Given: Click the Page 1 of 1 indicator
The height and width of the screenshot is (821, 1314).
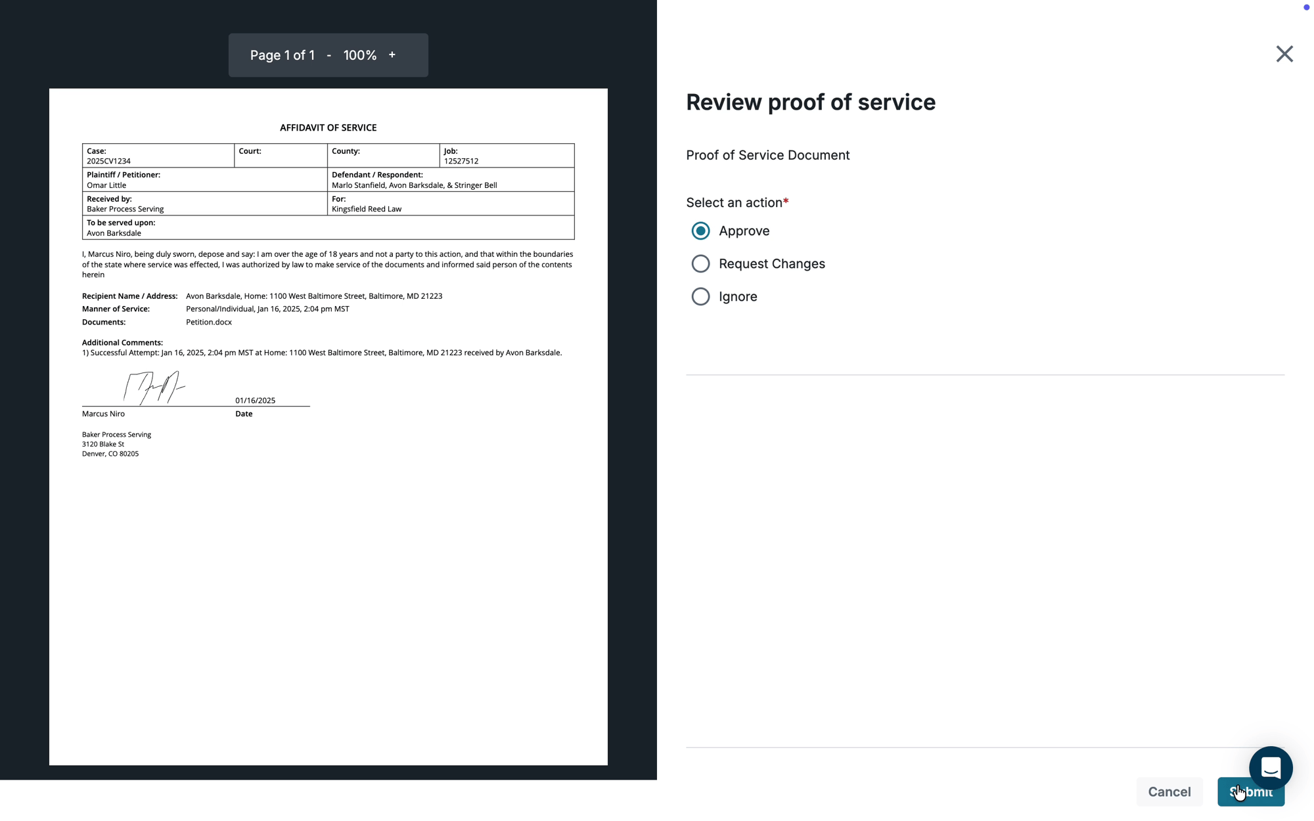Looking at the screenshot, I should (283, 56).
